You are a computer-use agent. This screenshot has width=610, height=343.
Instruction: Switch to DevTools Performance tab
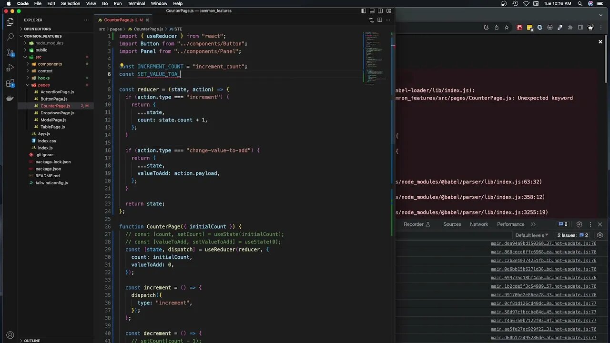pos(511,224)
